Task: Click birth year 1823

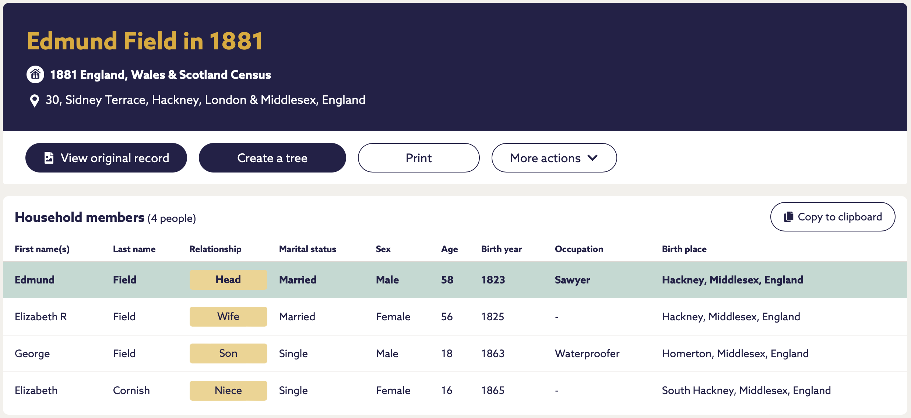Action: click(x=493, y=280)
